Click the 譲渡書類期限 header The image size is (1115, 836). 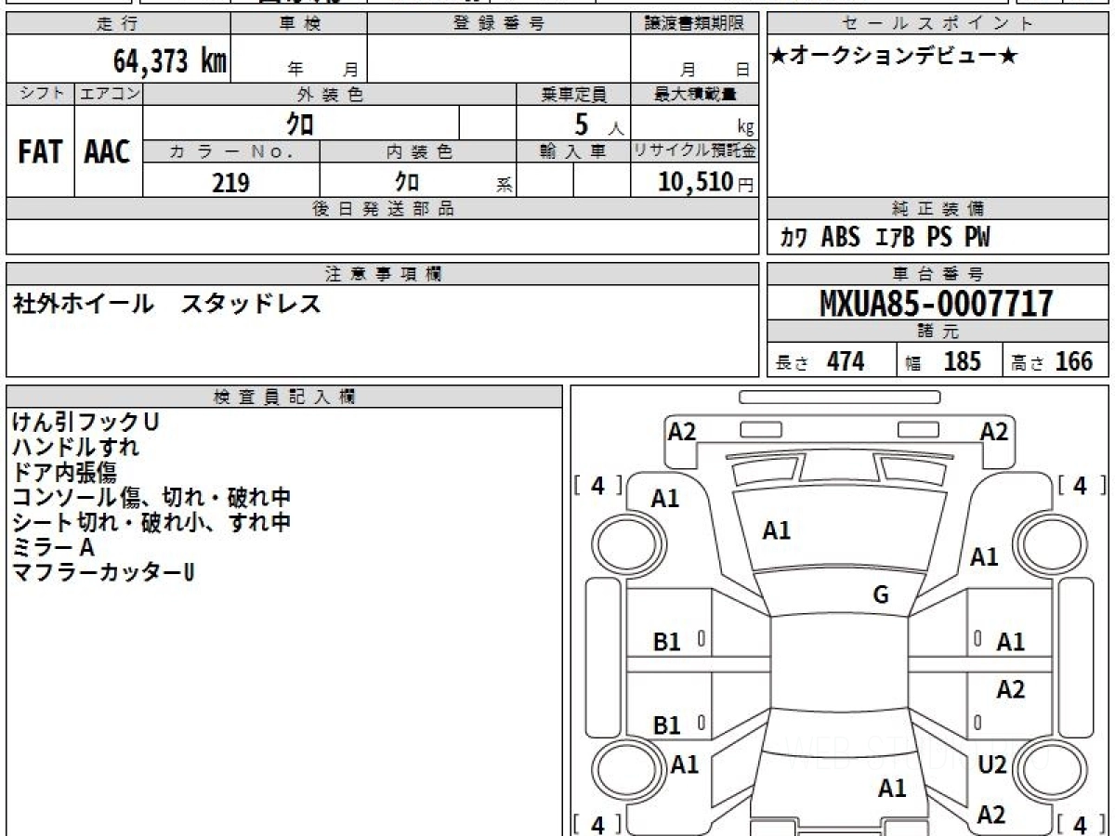point(694,24)
